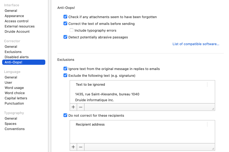Uncheck Do not correct for these recipients
Screen dimensions: 229x152
(x=65, y=115)
